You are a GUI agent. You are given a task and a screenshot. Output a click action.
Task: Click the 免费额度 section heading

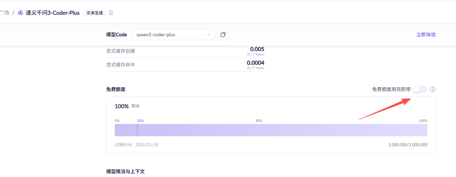pos(116,89)
